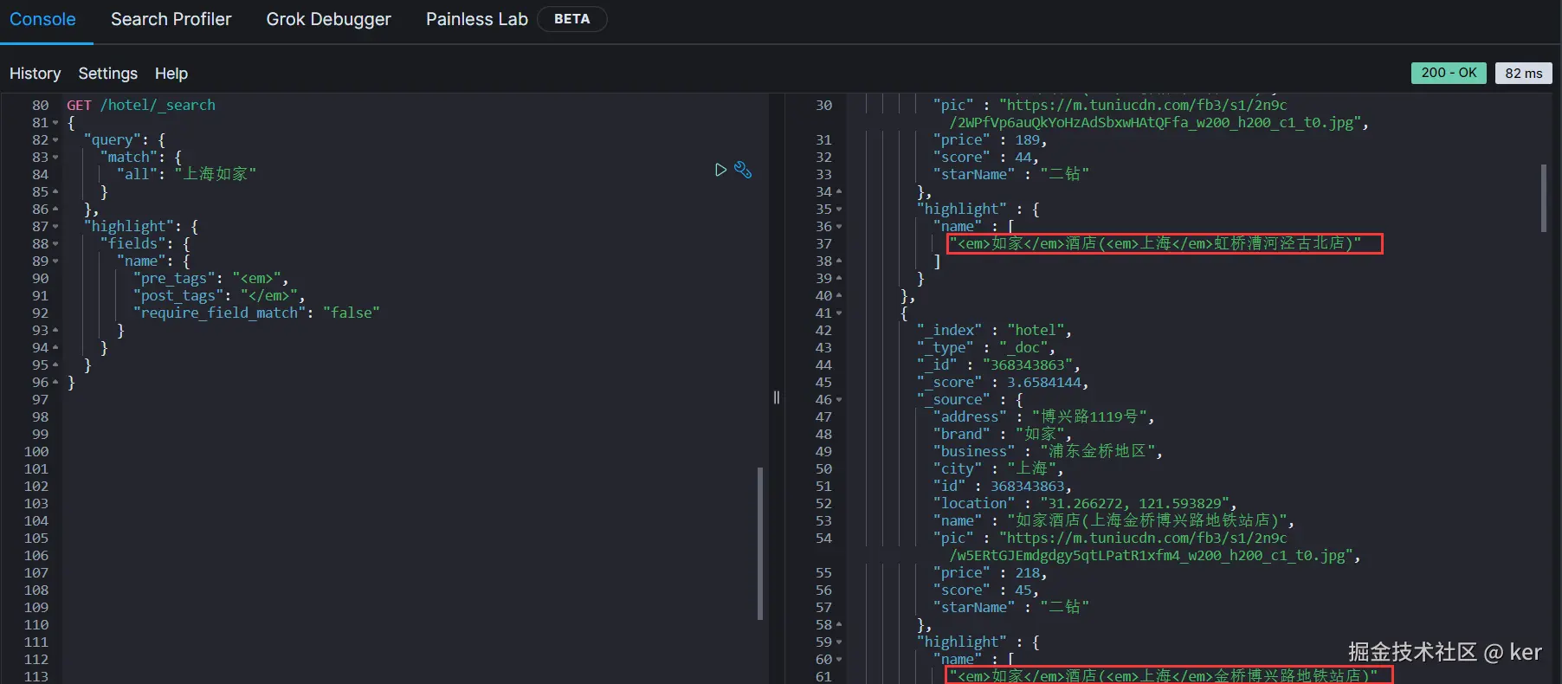Open the Grok Debugger tab
Image resolution: width=1562 pixels, height=684 pixels.
[x=328, y=19]
